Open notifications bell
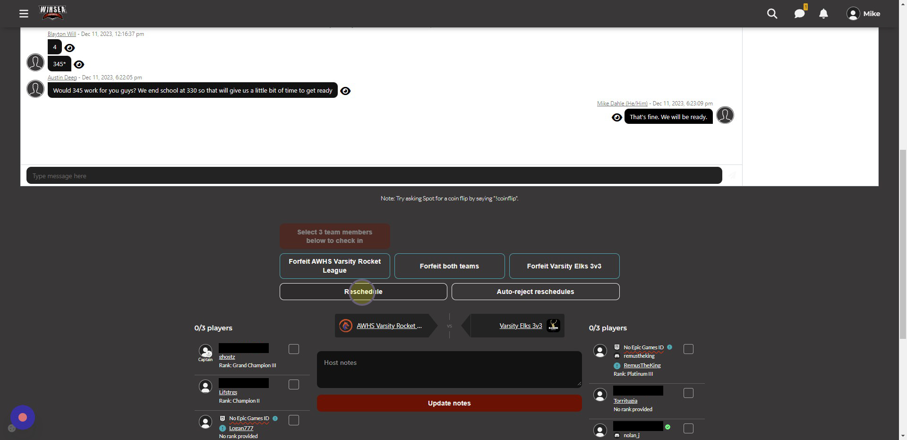The width and height of the screenshot is (907, 440). [x=823, y=14]
